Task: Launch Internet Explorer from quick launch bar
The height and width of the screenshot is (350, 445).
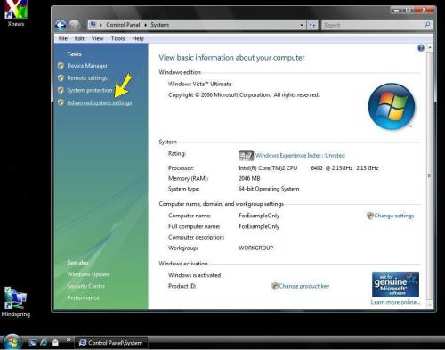Action: click(x=44, y=343)
